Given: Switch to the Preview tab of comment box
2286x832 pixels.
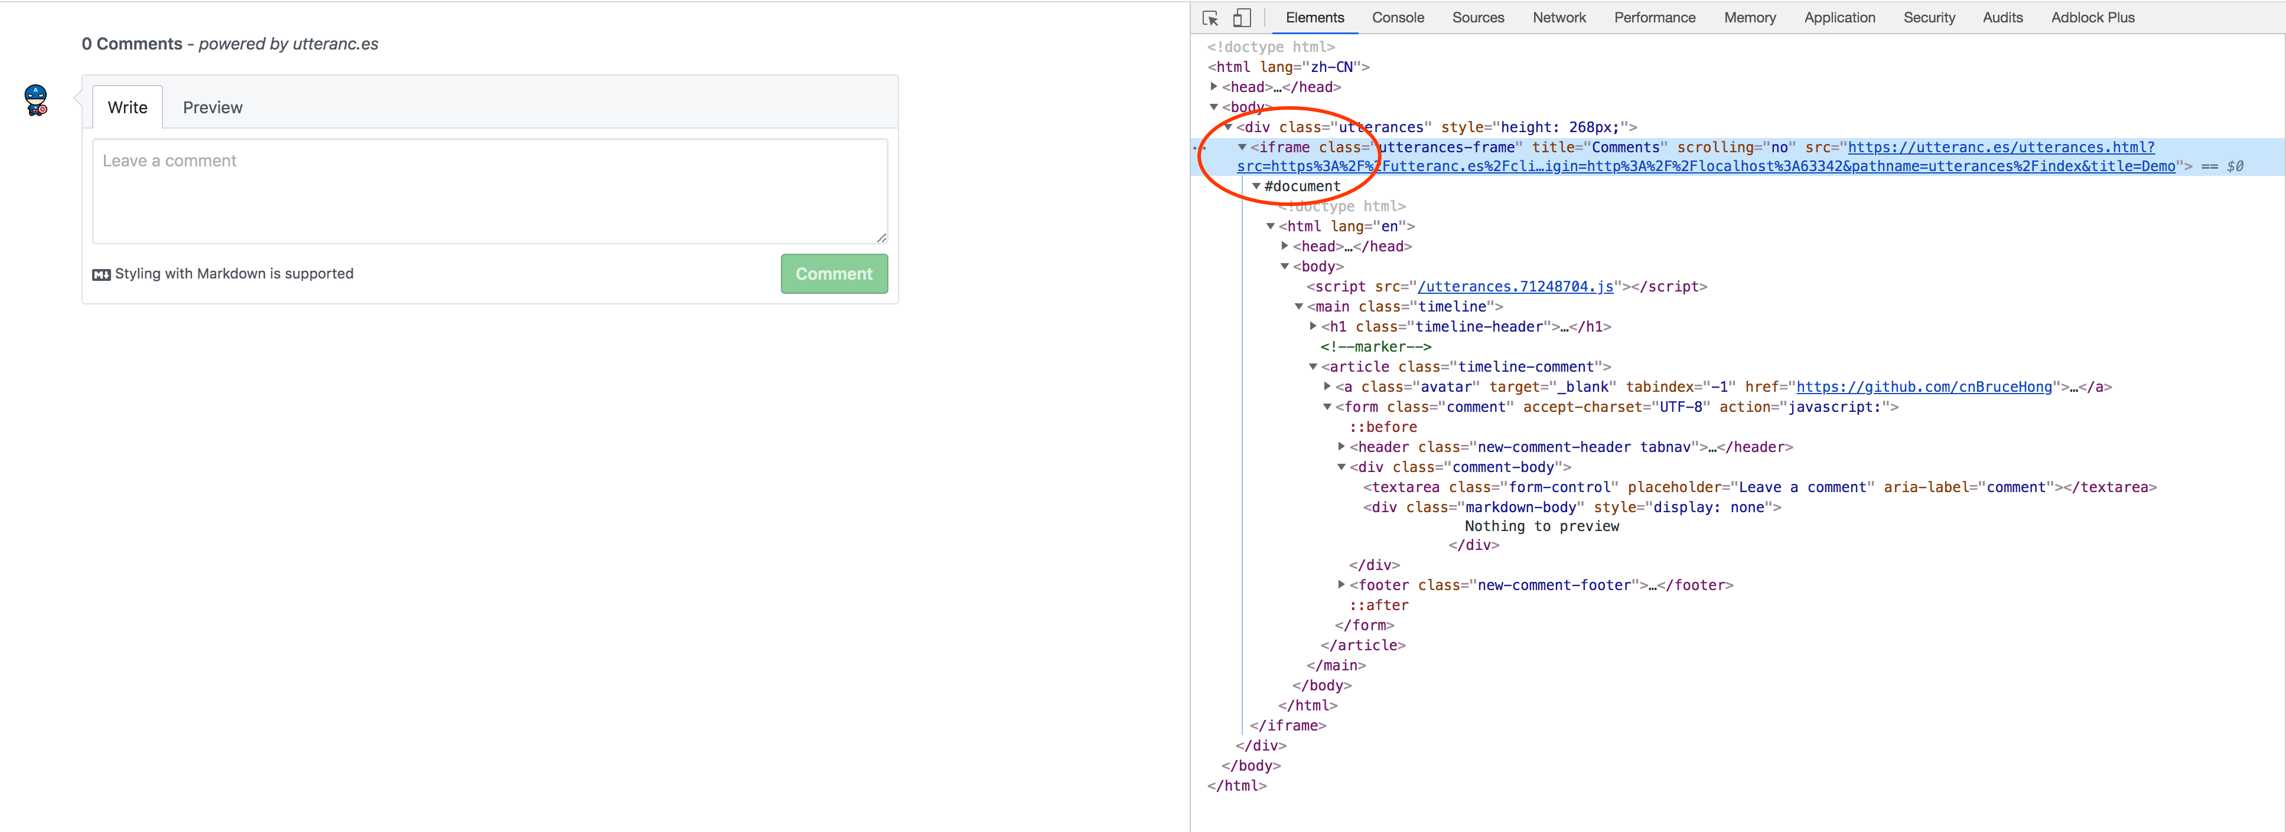Looking at the screenshot, I should (212, 107).
